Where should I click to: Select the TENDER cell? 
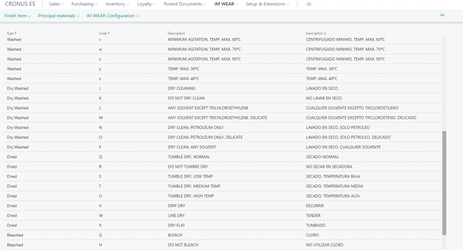[x=313, y=215]
